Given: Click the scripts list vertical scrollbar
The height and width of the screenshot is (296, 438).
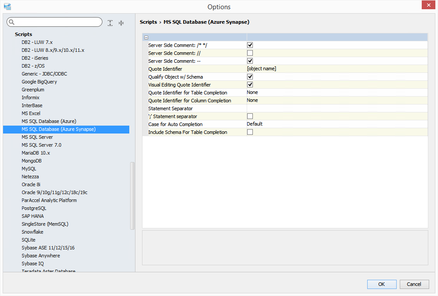Looking at the screenshot, I should click(x=132, y=195).
